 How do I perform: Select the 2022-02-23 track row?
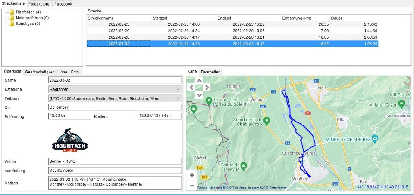pyautogui.click(x=232, y=24)
